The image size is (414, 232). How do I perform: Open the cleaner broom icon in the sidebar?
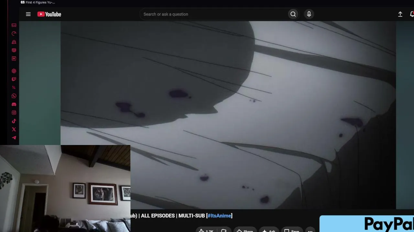coord(14,42)
